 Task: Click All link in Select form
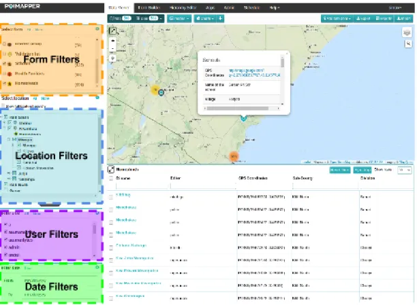(29, 29)
